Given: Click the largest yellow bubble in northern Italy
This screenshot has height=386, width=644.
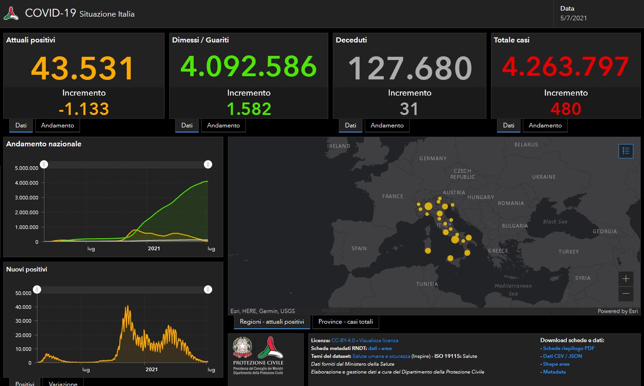Looking at the screenshot, I should [x=428, y=206].
